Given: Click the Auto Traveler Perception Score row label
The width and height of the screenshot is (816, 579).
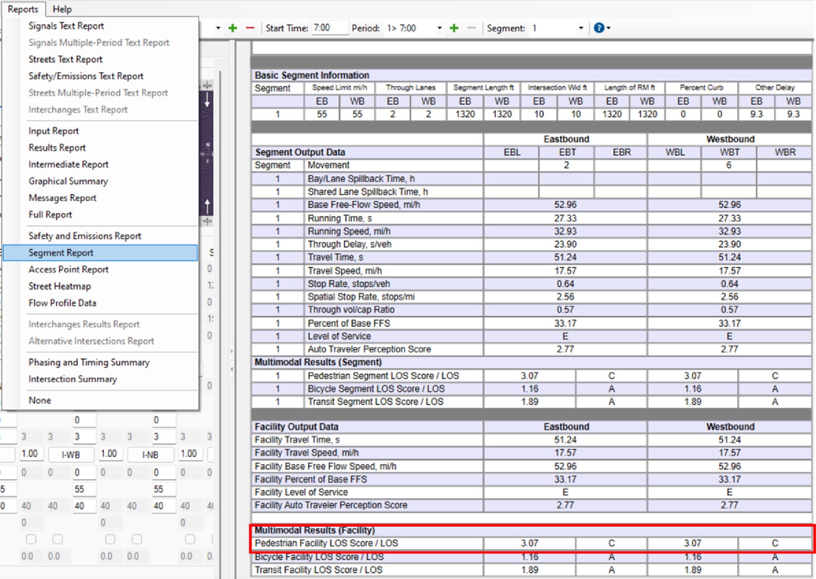Looking at the screenshot, I should [369, 349].
